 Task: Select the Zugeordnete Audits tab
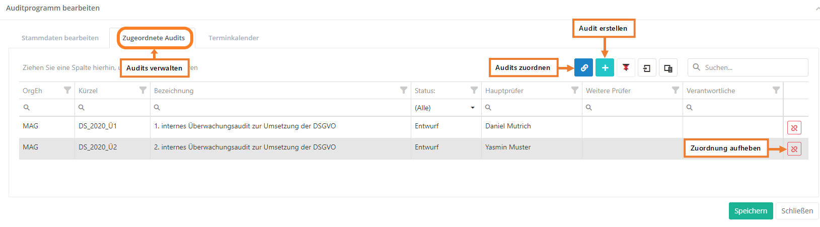[x=154, y=38]
